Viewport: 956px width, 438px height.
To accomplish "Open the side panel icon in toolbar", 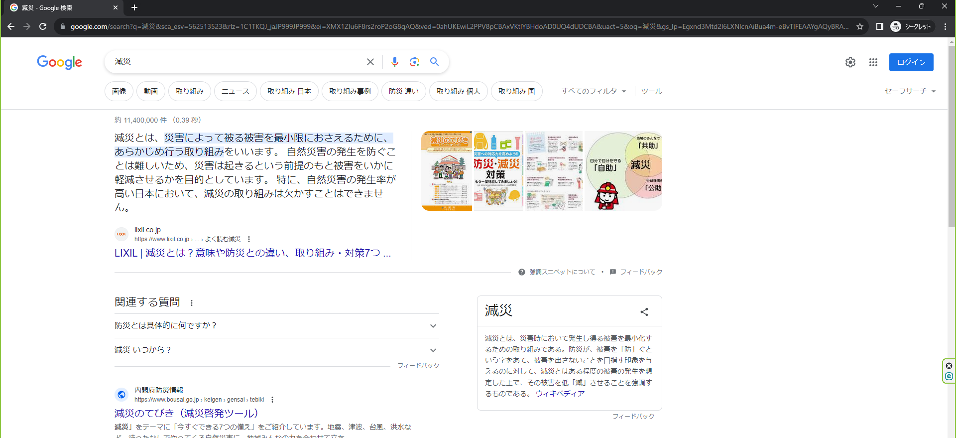I will click(880, 26).
